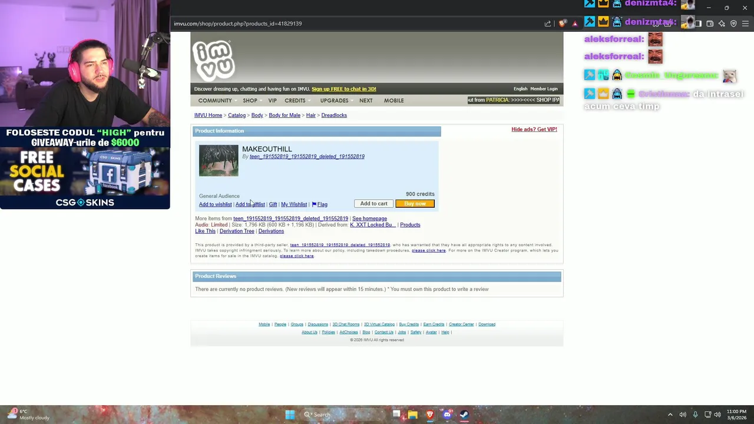754x424 pixels.
Task: Click the Products link beside Derived from
Action: [x=410, y=225]
